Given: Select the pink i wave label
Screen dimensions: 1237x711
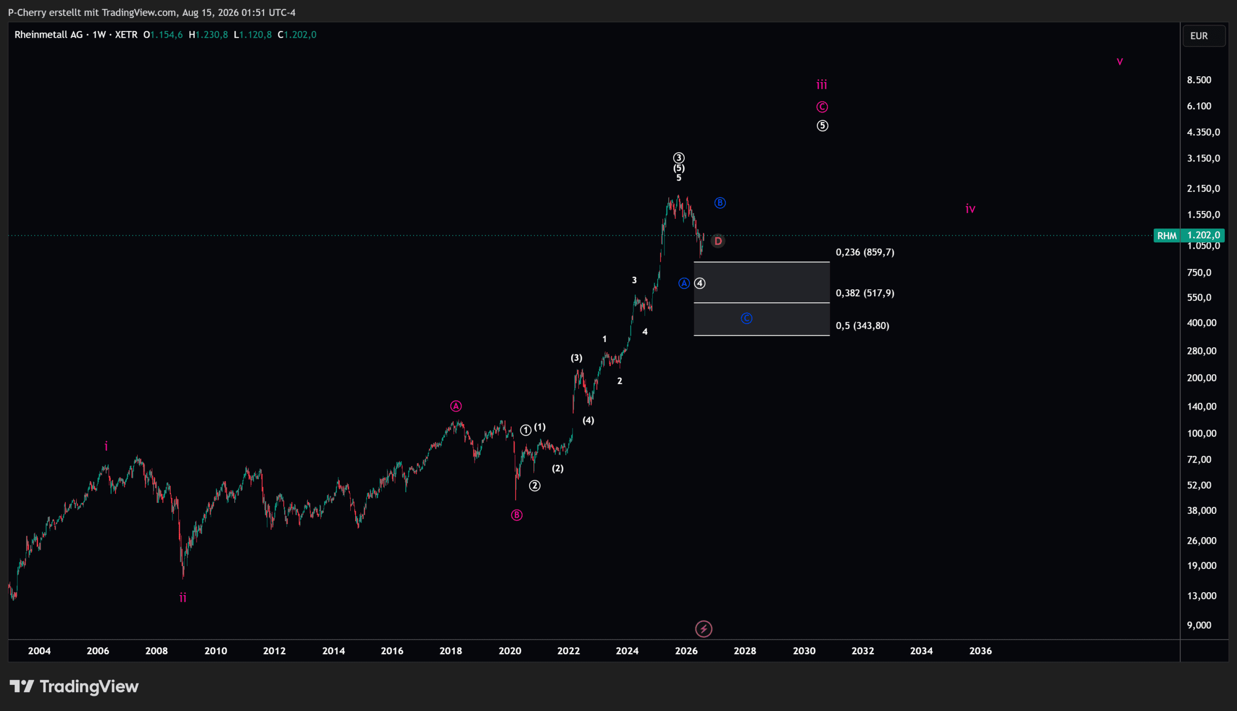Looking at the screenshot, I should 106,446.
